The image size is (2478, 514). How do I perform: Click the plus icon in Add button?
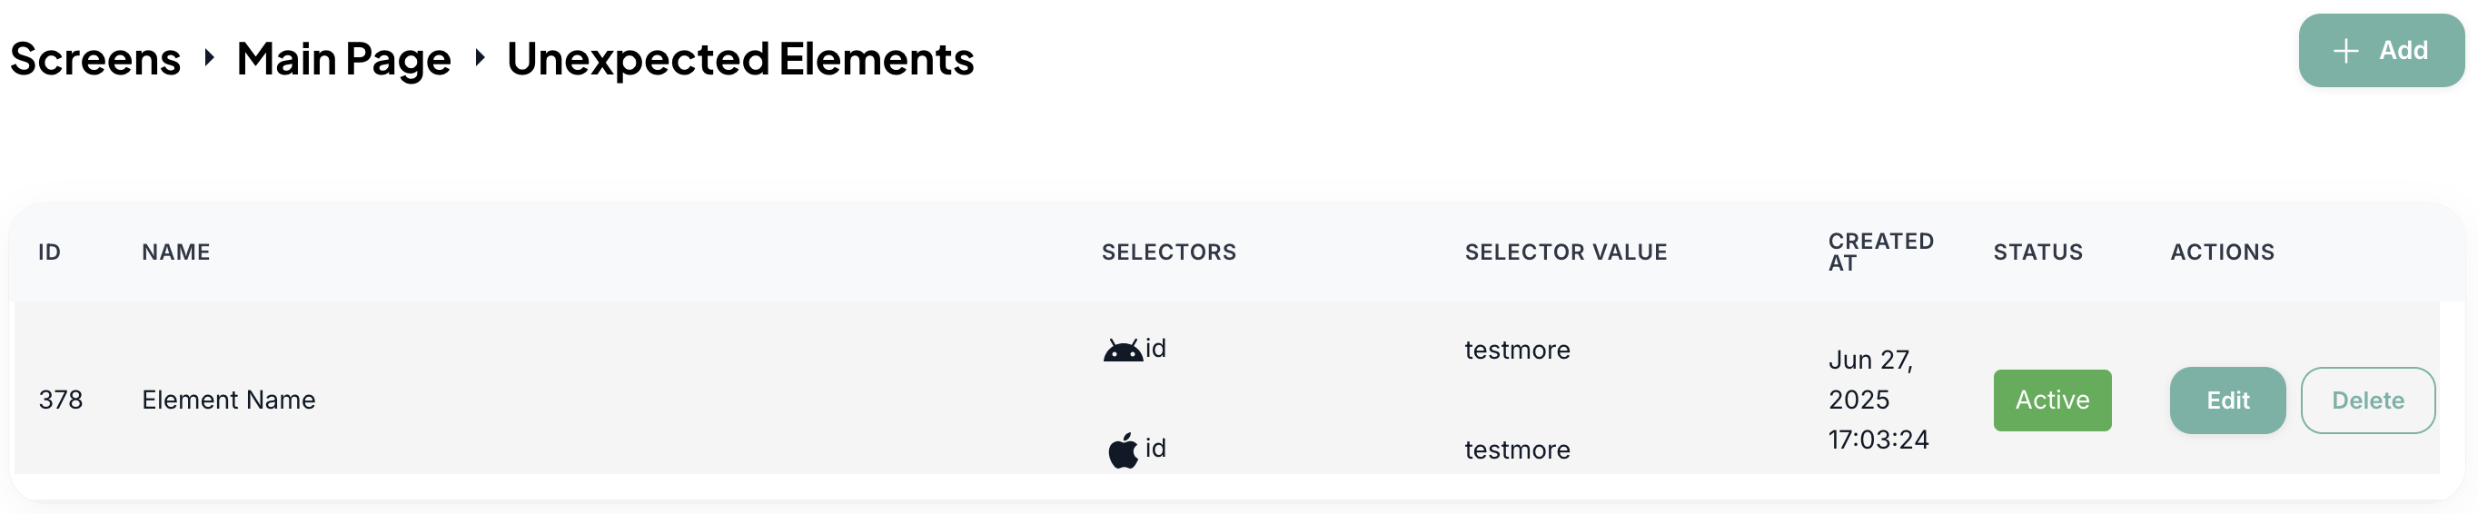coord(2345,51)
